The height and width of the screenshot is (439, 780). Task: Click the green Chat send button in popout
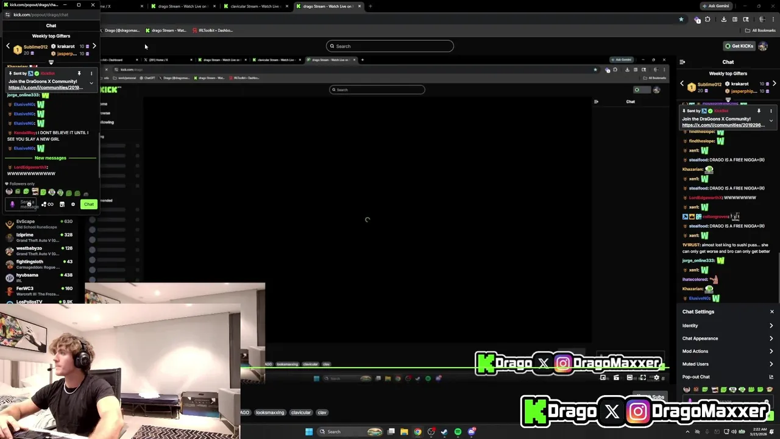pos(89,204)
